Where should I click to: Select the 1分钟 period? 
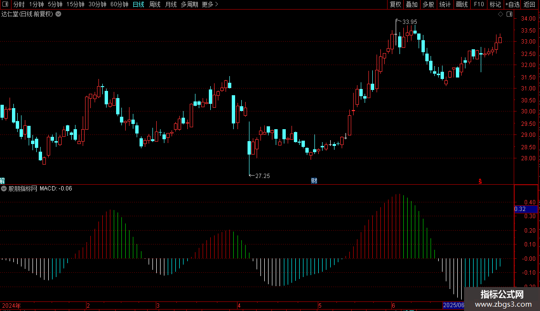(36, 4)
